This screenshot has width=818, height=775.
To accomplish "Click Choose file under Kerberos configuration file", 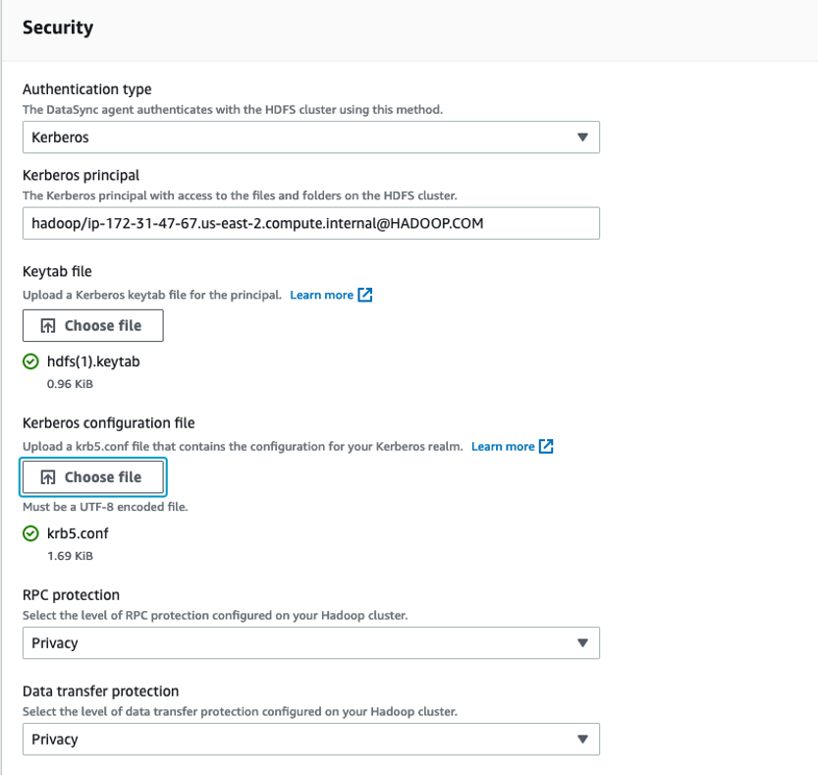I will click(x=92, y=477).
